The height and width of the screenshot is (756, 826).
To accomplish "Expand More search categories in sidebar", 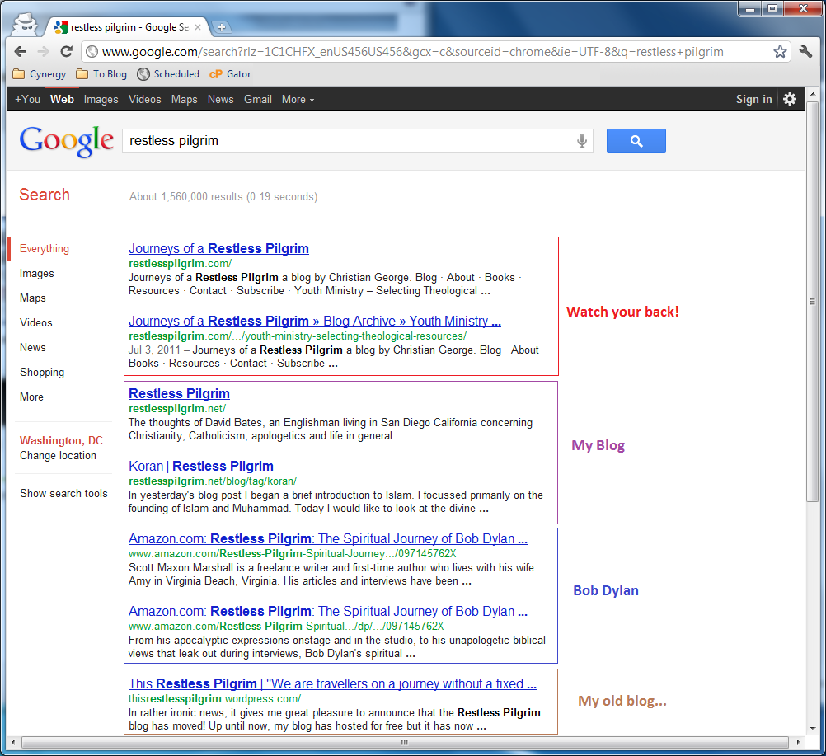I will click(x=31, y=397).
